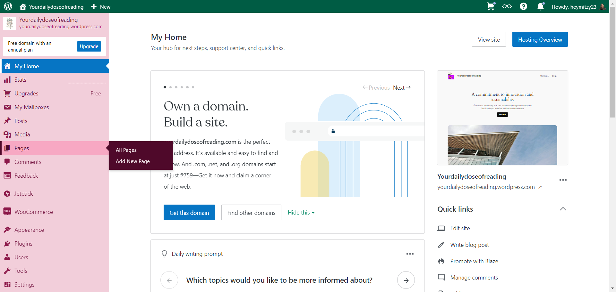Image resolution: width=616 pixels, height=292 pixels.
Task: Open the site card three-dot menu
Action: 563,180
